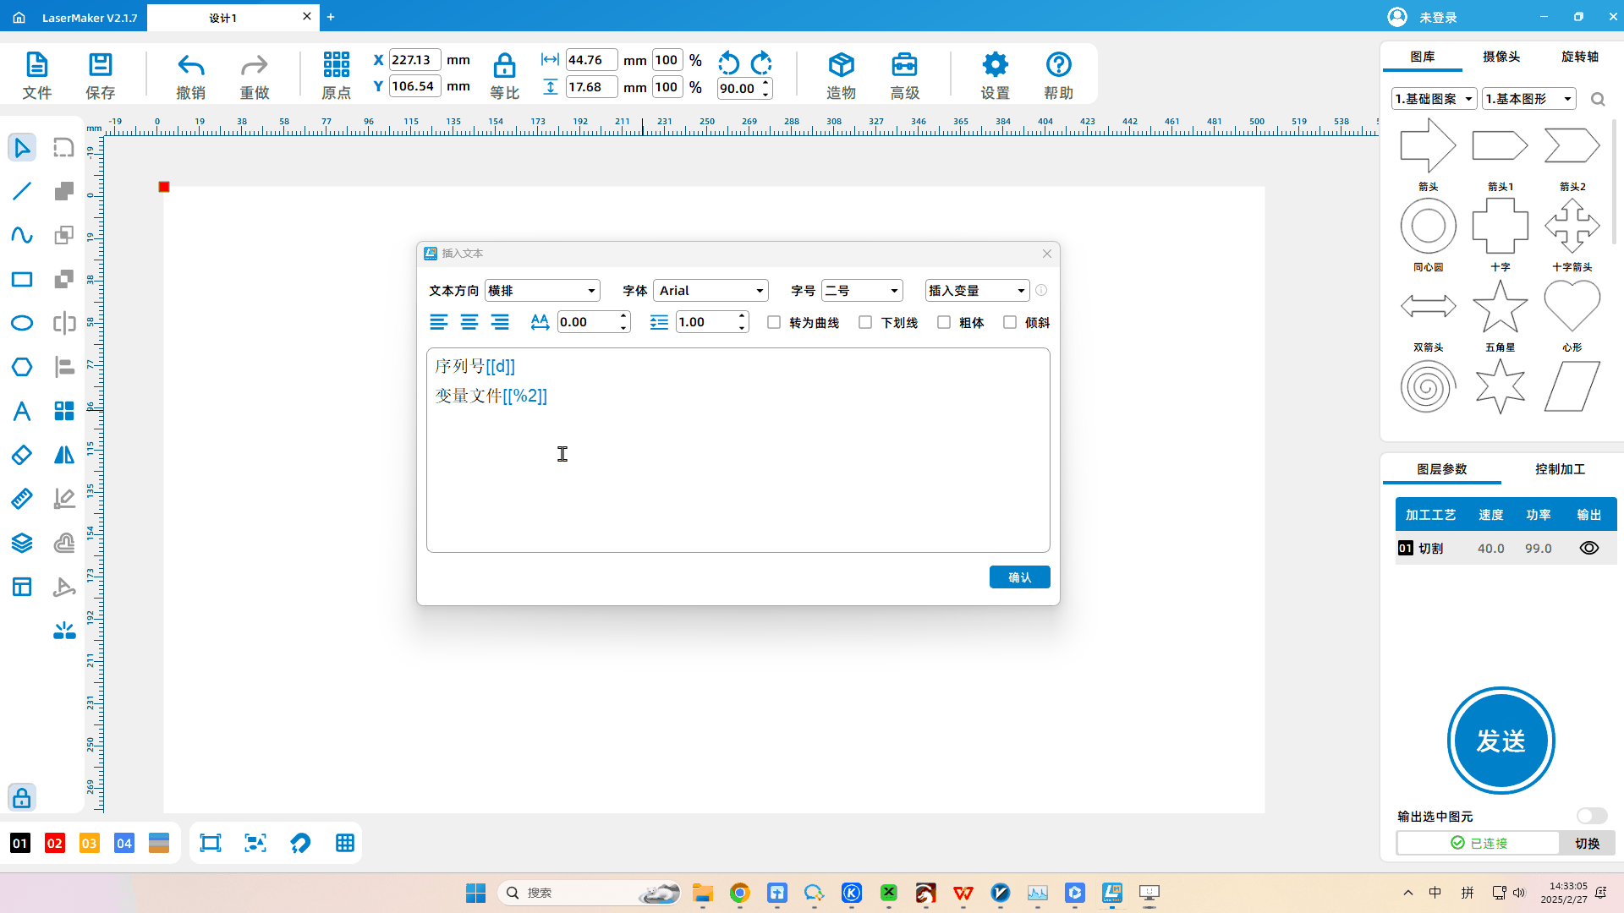Enable the 倾斜 italic checkbox
Viewport: 1624px width, 913px height.
[1010, 322]
